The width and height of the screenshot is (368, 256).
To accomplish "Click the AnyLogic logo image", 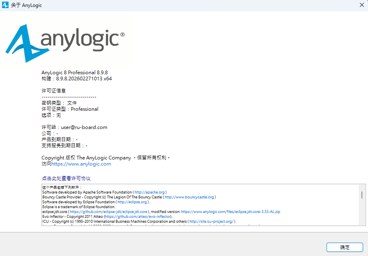I will (x=65, y=43).
